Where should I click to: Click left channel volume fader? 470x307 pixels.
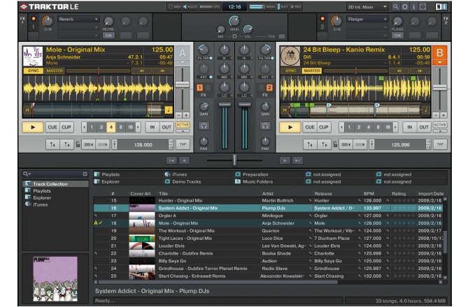pos(225,105)
